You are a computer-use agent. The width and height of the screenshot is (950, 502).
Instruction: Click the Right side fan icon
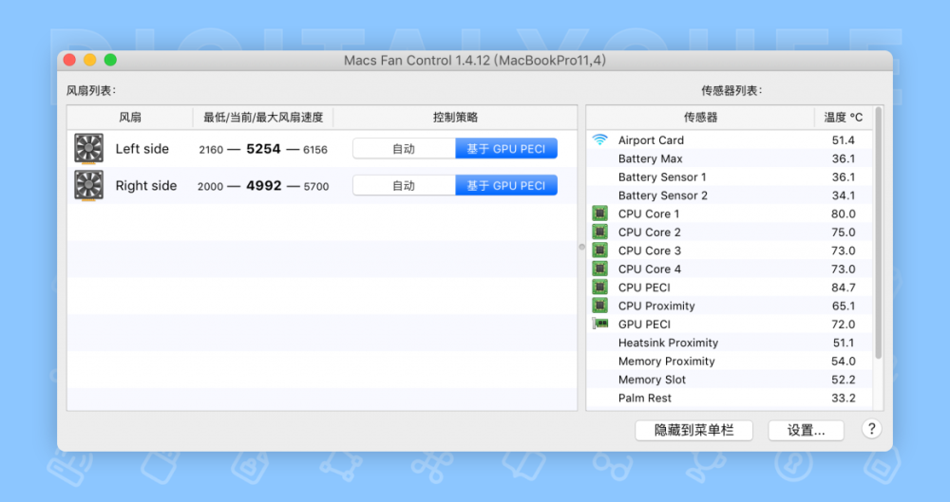click(88, 185)
